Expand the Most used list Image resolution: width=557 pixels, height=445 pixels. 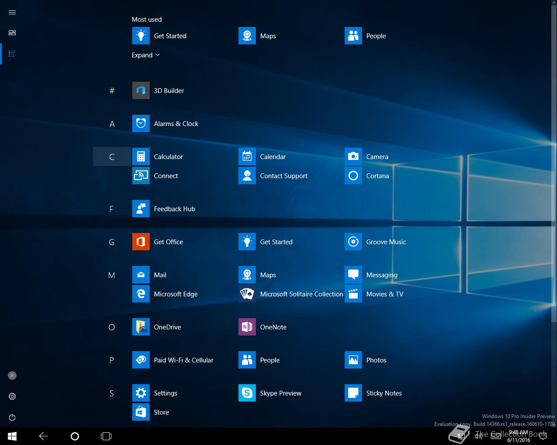coord(146,55)
